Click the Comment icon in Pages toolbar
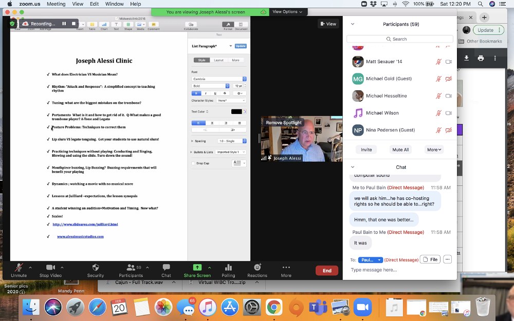This screenshot has width=514, height=321. (x=153, y=25)
